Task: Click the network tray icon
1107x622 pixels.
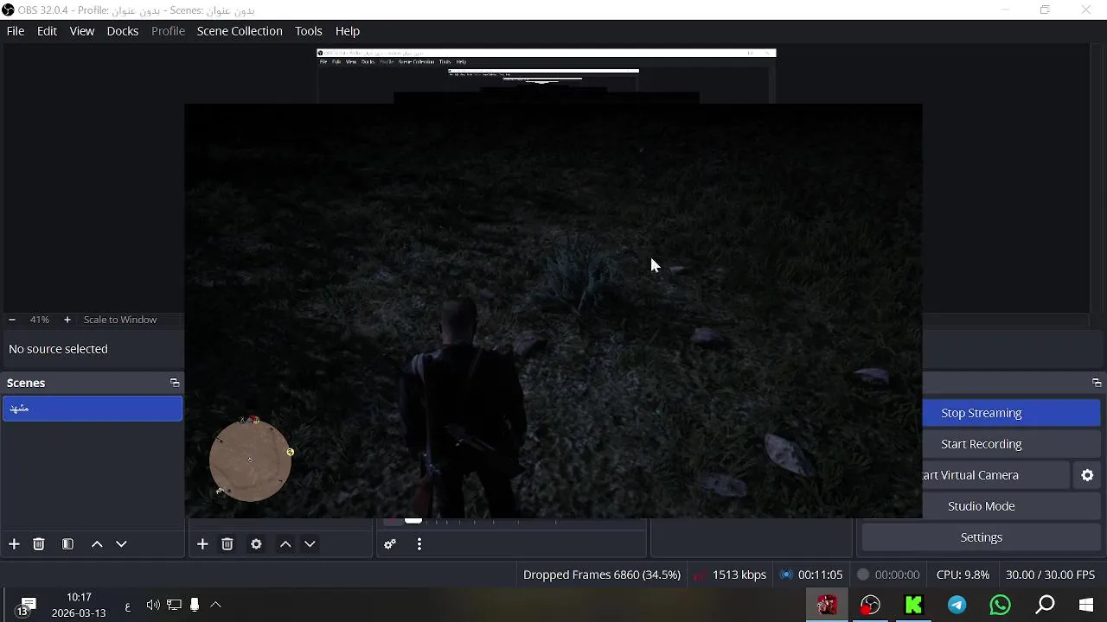Action: point(174,605)
